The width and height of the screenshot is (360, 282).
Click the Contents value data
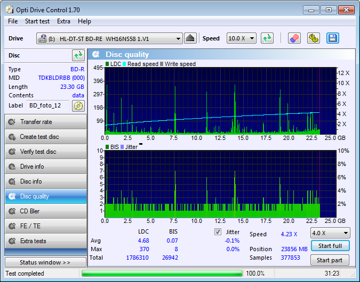coord(78,95)
